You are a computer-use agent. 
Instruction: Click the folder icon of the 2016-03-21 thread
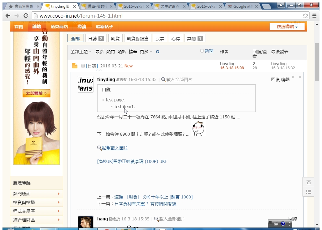coord(75,66)
